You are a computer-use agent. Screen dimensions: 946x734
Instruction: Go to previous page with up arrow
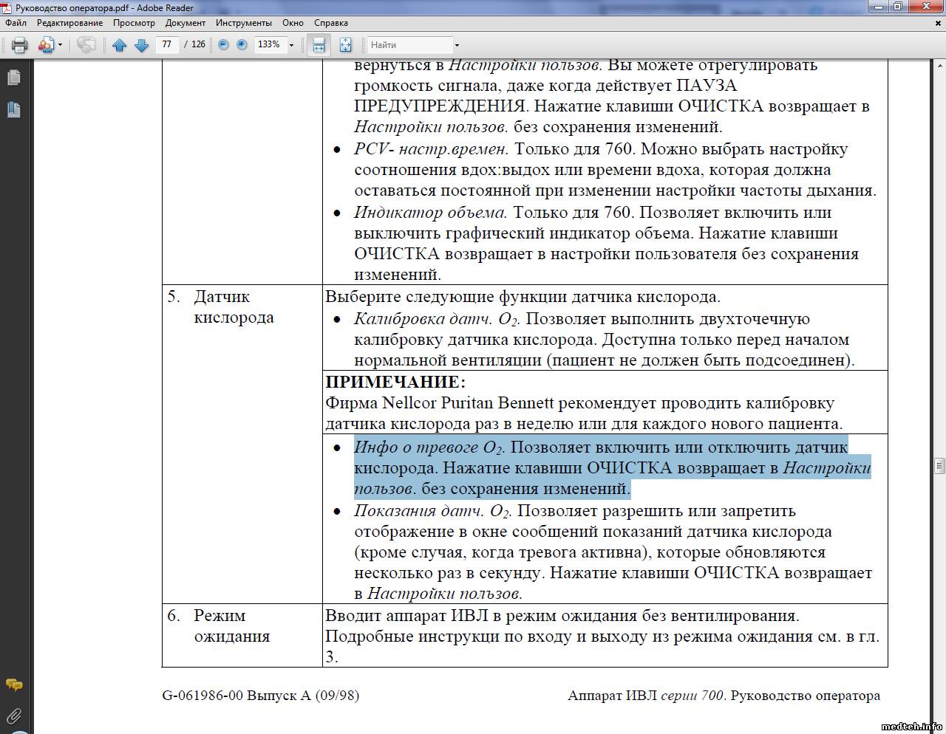tap(119, 45)
